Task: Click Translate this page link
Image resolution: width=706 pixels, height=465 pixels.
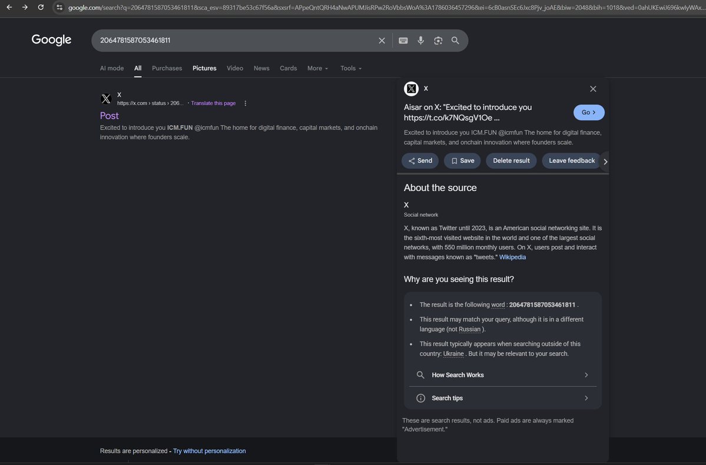Action: [213, 103]
